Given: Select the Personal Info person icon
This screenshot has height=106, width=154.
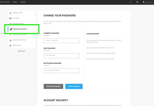Looking at the screenshot, I should coord(10,13).
